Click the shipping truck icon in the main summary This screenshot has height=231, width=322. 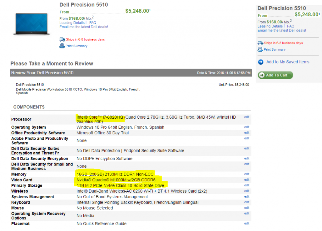point(62,40)
